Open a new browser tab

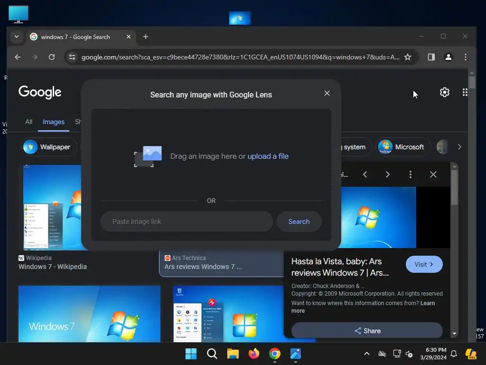(x=145, y=37)
